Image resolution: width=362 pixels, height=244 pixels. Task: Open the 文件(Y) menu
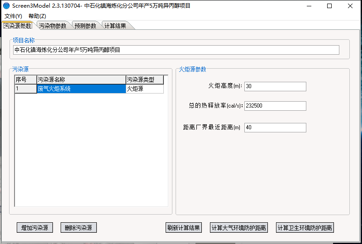tap(13, 16)
